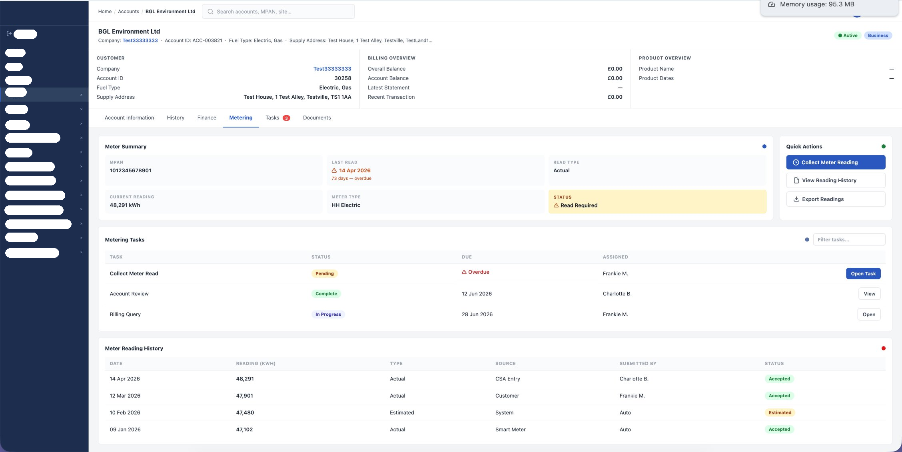
Task: Switch to the History tab
Action: [x=176, y=117]
